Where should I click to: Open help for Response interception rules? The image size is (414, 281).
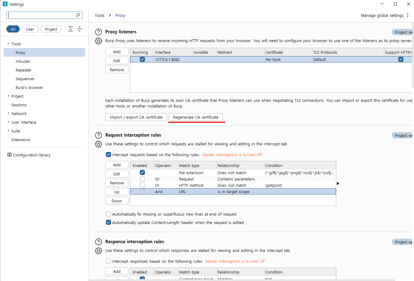[x=98, y=242]
